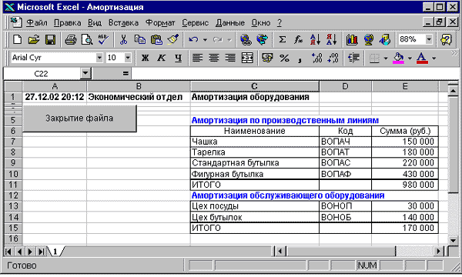
Task: Select row 11 header
Action: pos(13,185)
